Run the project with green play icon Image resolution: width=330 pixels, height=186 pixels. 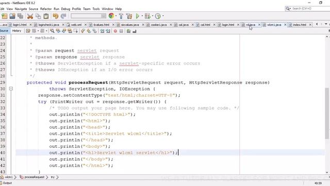[x=138, y=16]
